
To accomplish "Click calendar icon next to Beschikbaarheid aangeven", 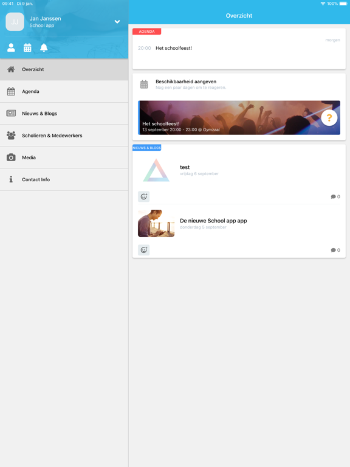I will coord(144,85).
